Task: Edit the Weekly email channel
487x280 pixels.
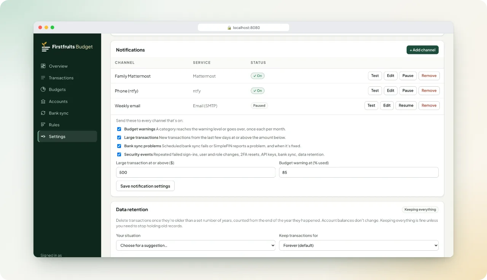Action: click(387, 105)
